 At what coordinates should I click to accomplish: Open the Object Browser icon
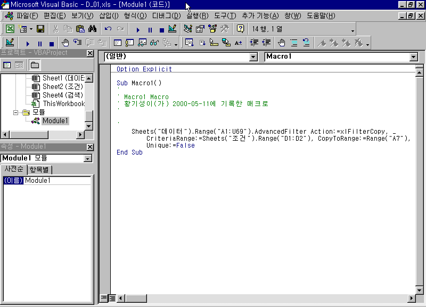[x=212, y=29]
